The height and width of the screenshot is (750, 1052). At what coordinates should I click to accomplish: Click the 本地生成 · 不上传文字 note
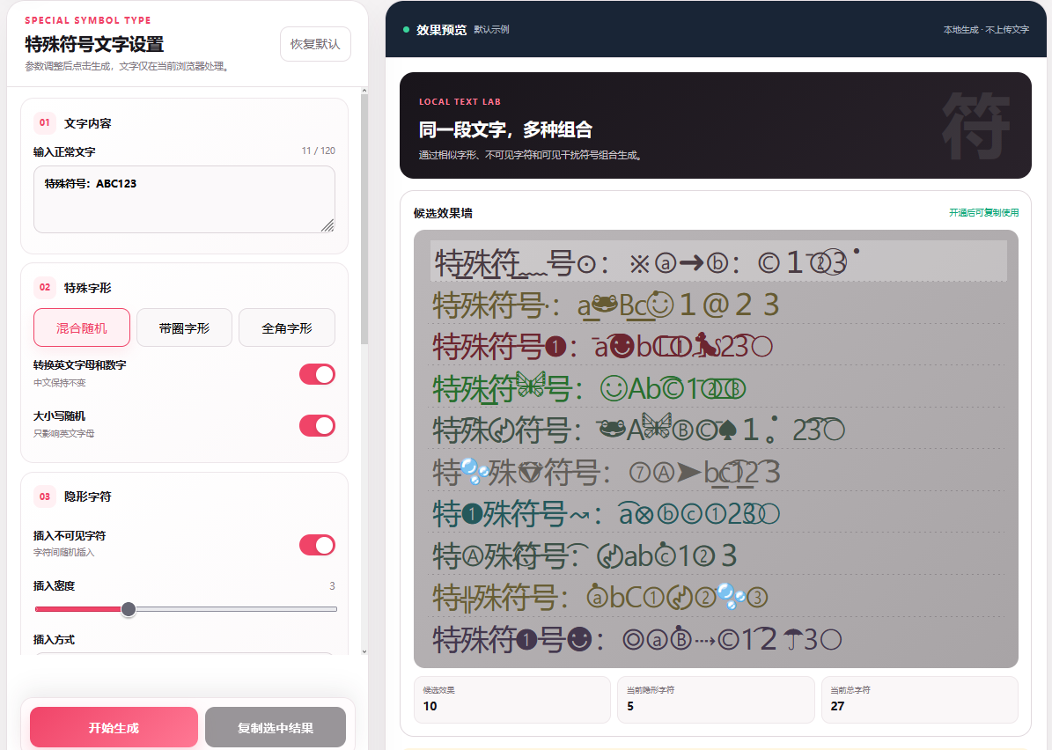986,30
